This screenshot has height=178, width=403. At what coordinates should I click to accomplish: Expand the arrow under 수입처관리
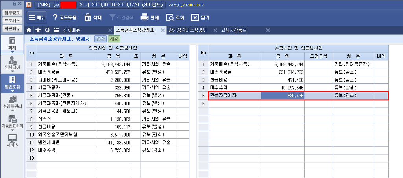tap(12, 111)
